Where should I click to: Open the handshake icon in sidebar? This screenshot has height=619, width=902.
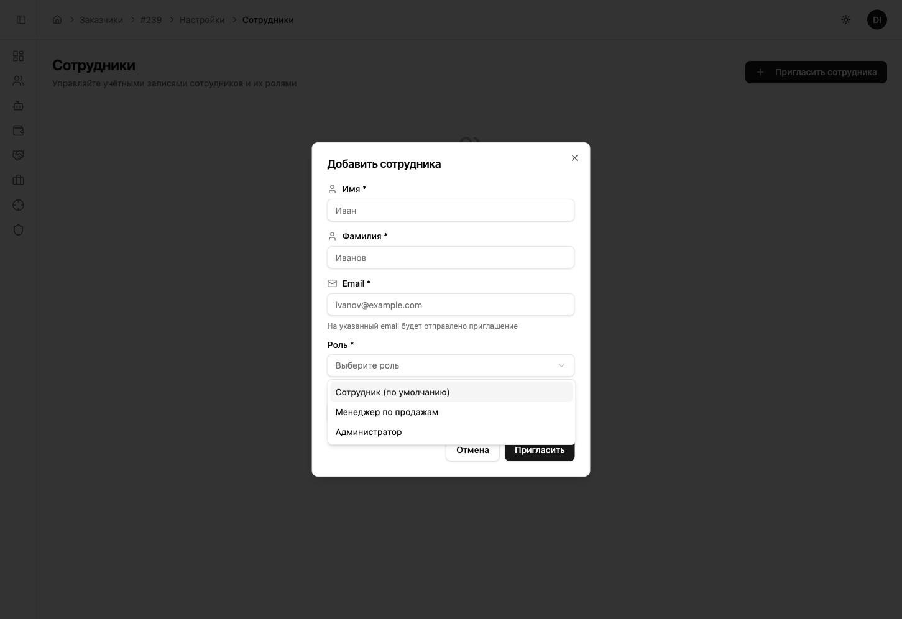(x=19, y=155)
